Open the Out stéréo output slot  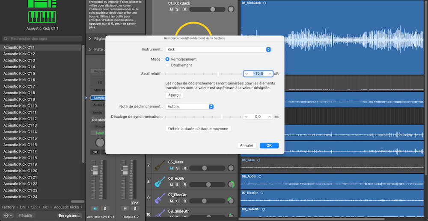[98, 120]
